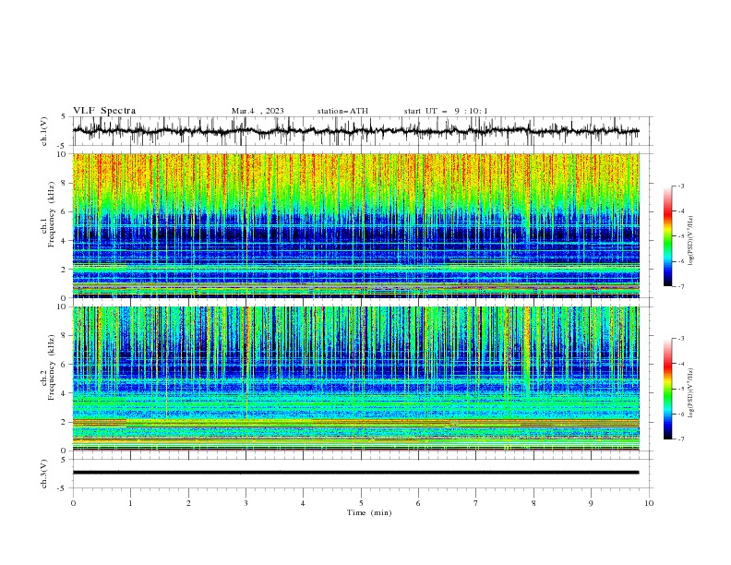Screen dimensions: 731x565
Task: Click the "-3" label on ch.1 color scale
Action: click(681, 186)
